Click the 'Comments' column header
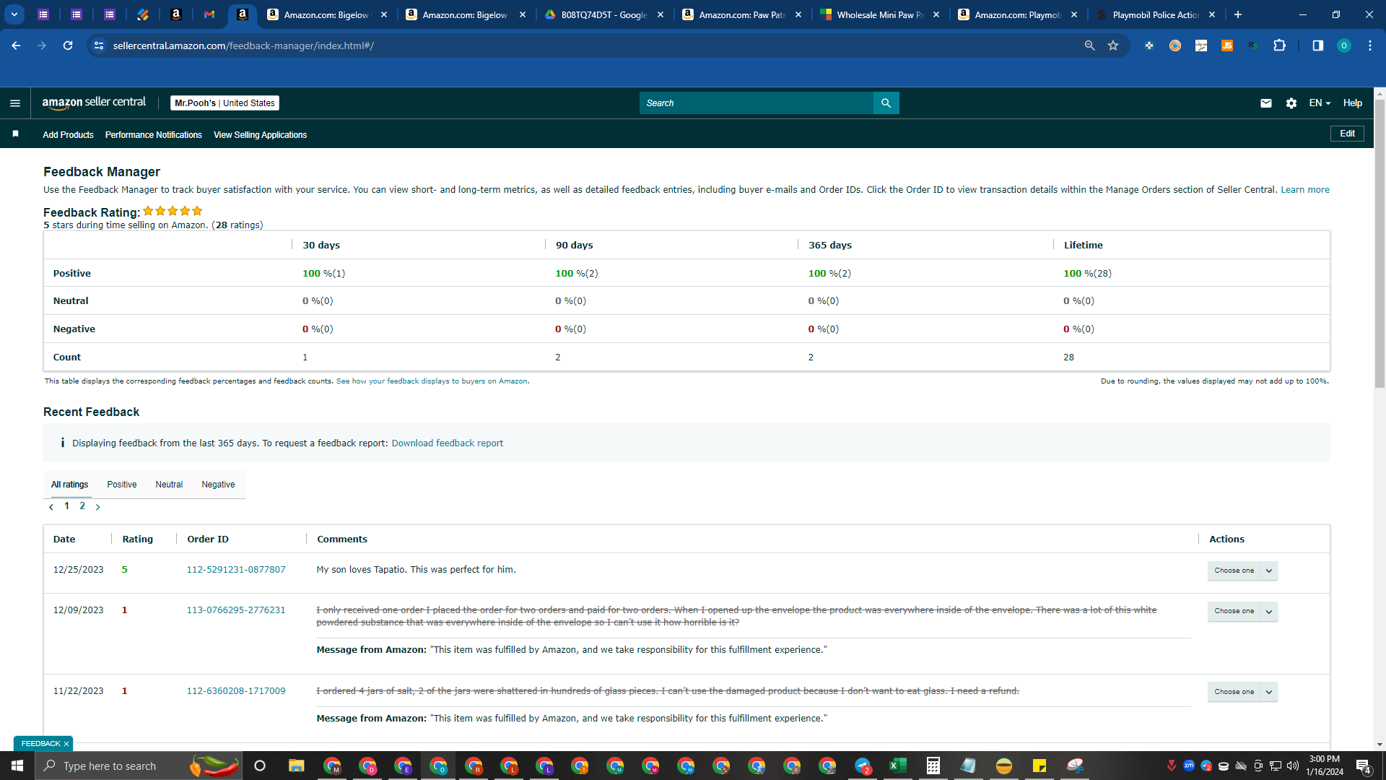 pyautogui.click(x=342, y=539)
